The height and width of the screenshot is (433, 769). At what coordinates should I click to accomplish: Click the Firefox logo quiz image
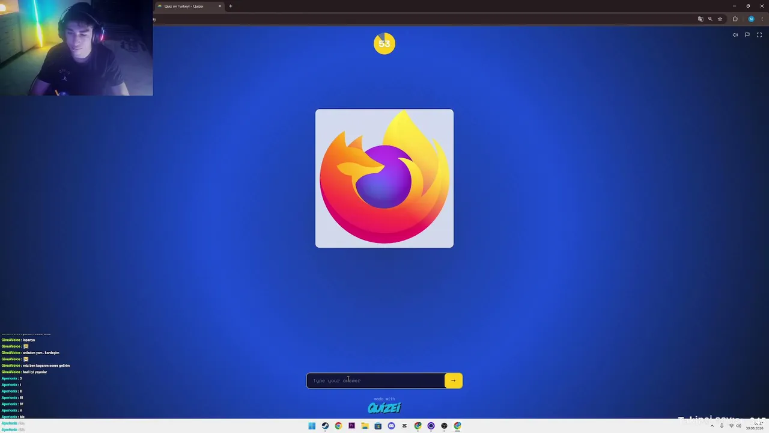tap(384, 178)
